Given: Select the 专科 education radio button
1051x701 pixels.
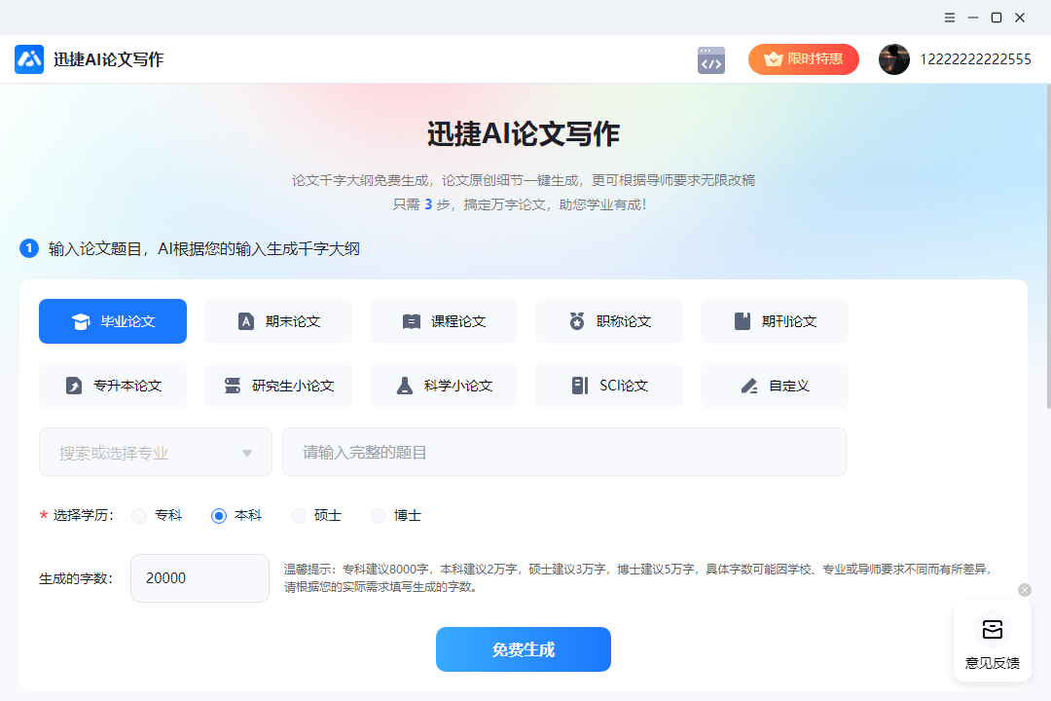Looking at the screenshot, I should pos(139,516).
